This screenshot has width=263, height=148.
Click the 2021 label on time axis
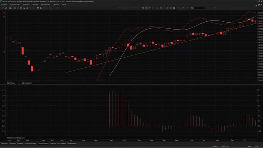pyautogui.click(x=124, y=140)
